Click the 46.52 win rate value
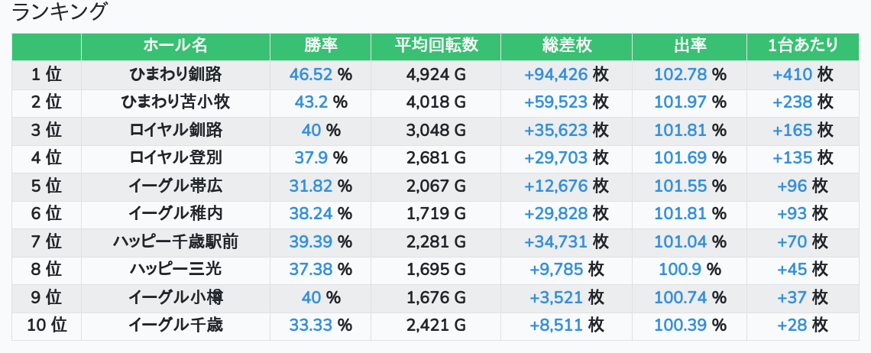The width and height of the screenshot is (871, 353). 311,74
